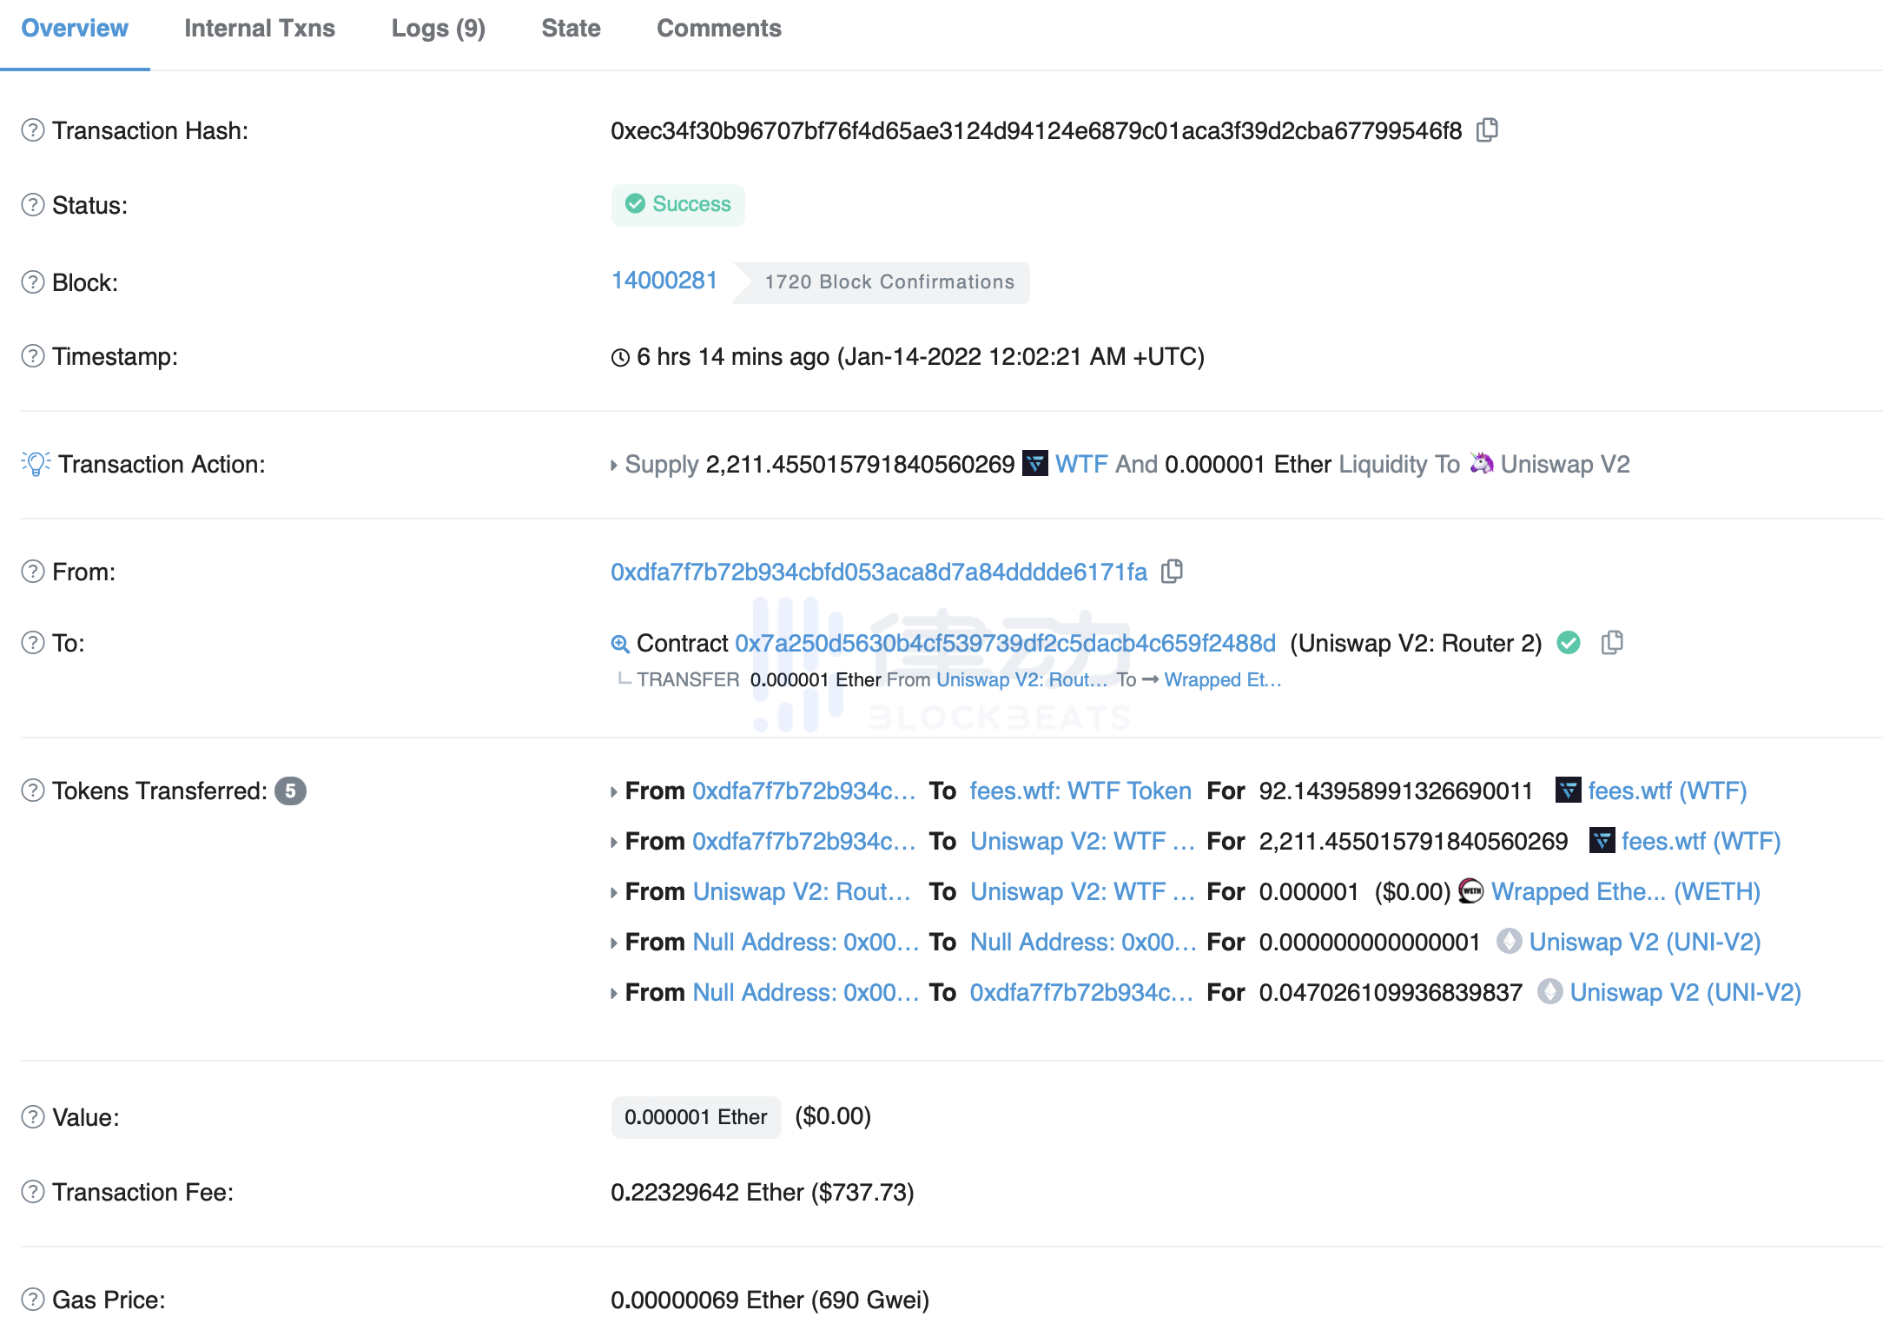The image size is (1883, 1330).
Task: Click the WETH token icon
Action: pyautogui.click(x=1470, y=891)
